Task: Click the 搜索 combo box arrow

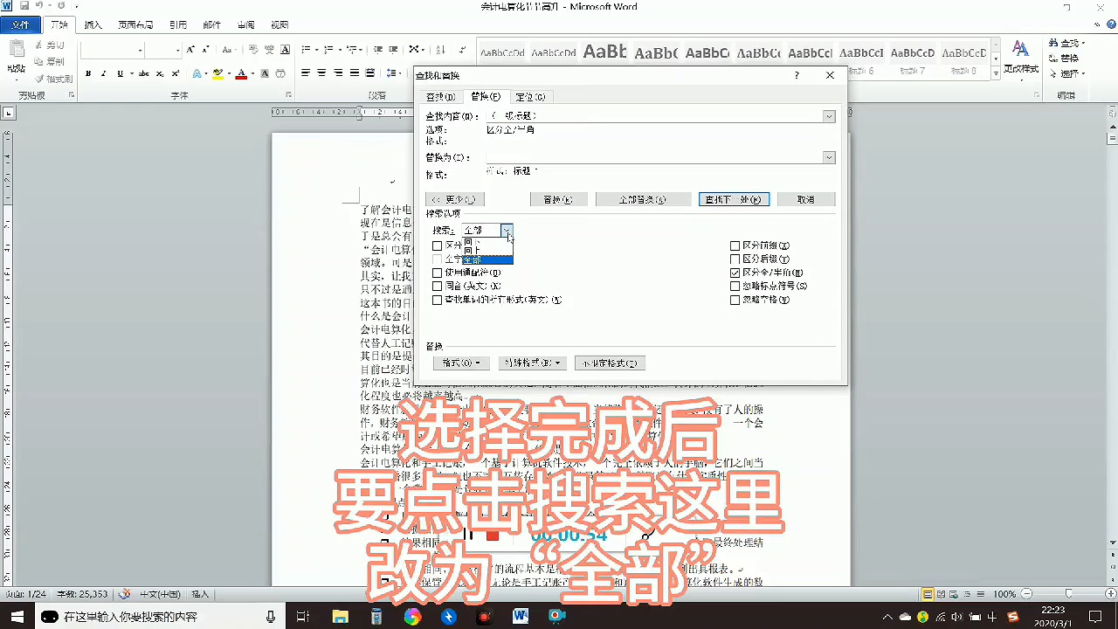Action: [507, 230]
